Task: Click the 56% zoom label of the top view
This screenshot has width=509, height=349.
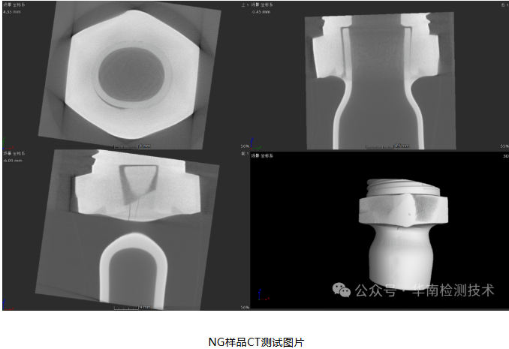Action: [x=245, y=146]
